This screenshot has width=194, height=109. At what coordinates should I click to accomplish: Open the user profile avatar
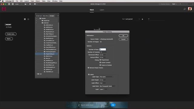(x=190, y=9)
